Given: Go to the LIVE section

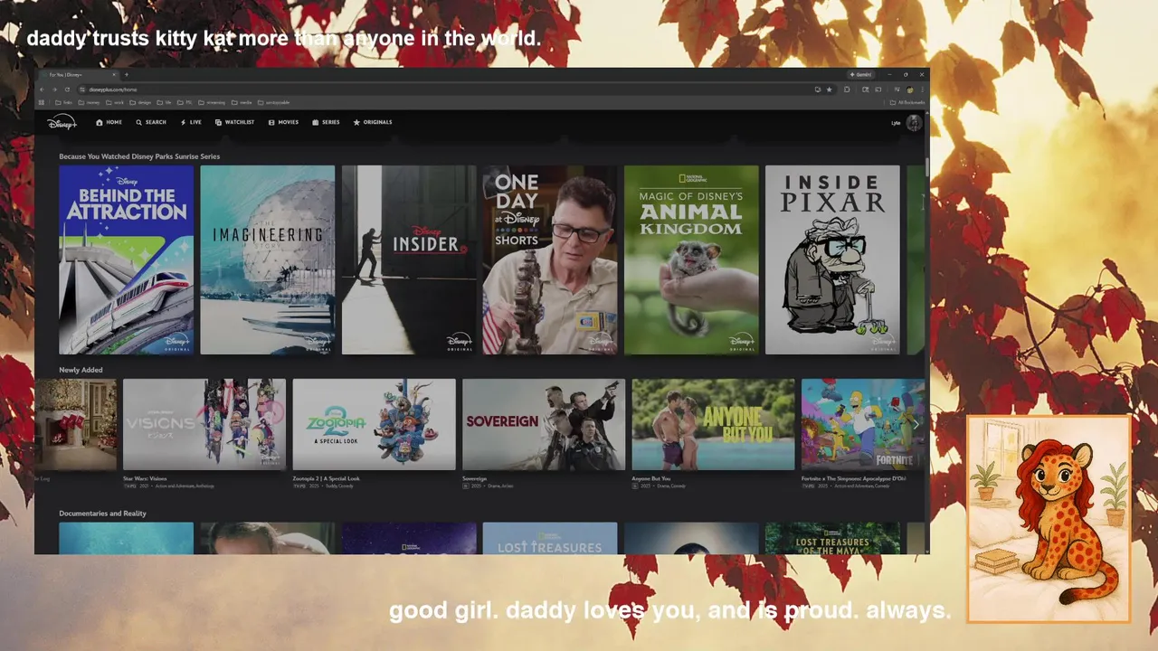Looking at the screenshot, I should coord(191,122).
